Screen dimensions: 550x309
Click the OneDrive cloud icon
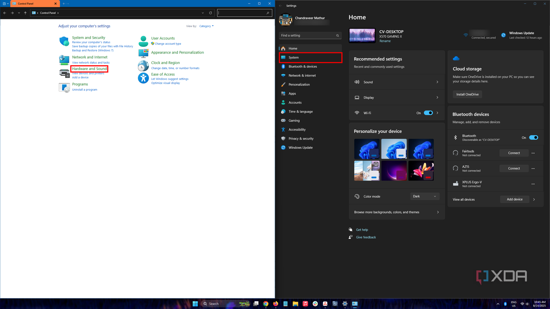click(x=456, y=59)
